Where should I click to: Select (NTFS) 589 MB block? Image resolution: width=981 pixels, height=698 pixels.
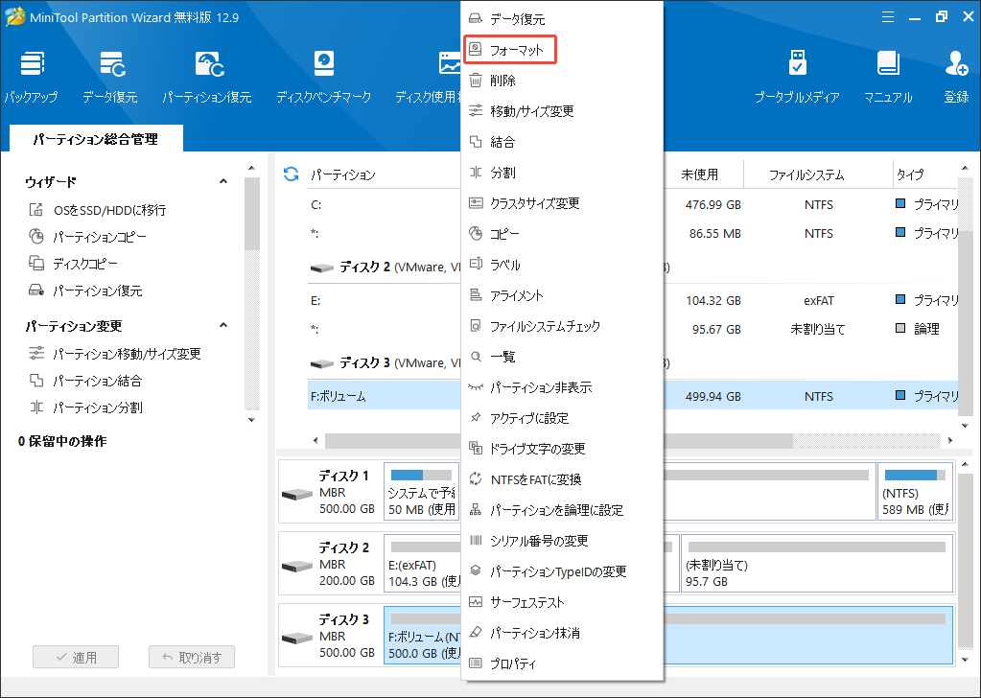tap(915, 492)
